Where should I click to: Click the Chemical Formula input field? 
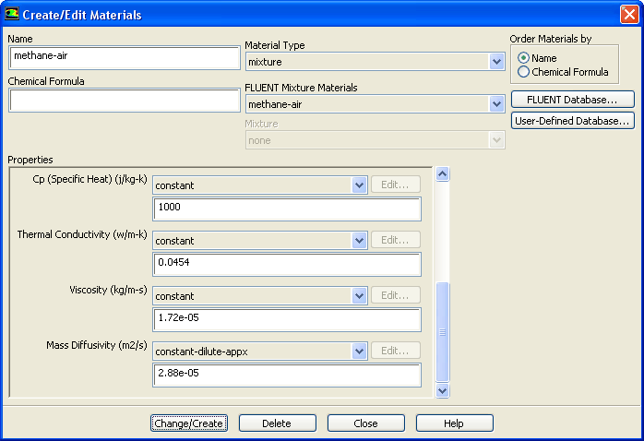[x=124, y=101]
